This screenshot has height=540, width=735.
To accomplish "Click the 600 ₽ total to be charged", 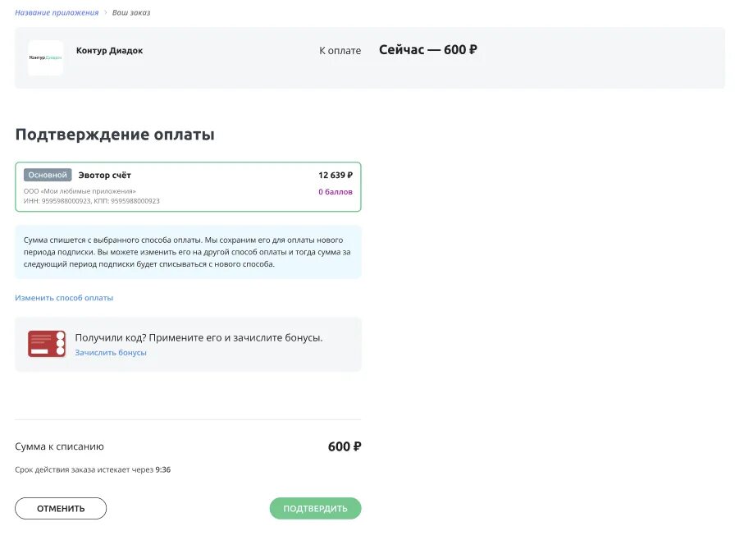I will pos(345,446).
